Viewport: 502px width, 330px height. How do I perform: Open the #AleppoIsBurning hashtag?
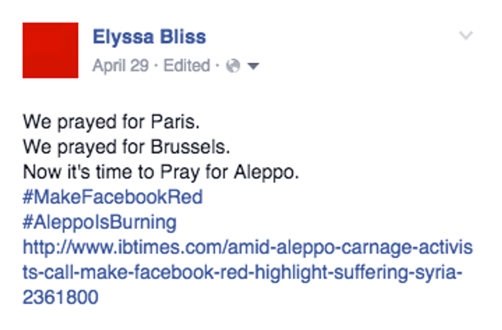click(99, 222)
